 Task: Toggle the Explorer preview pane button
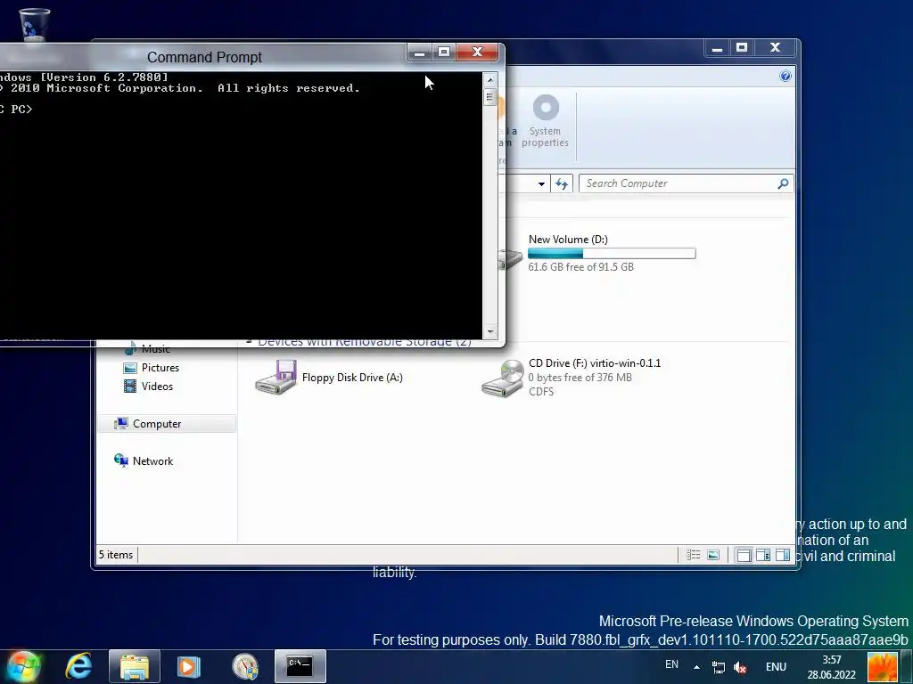coord(783,555)
